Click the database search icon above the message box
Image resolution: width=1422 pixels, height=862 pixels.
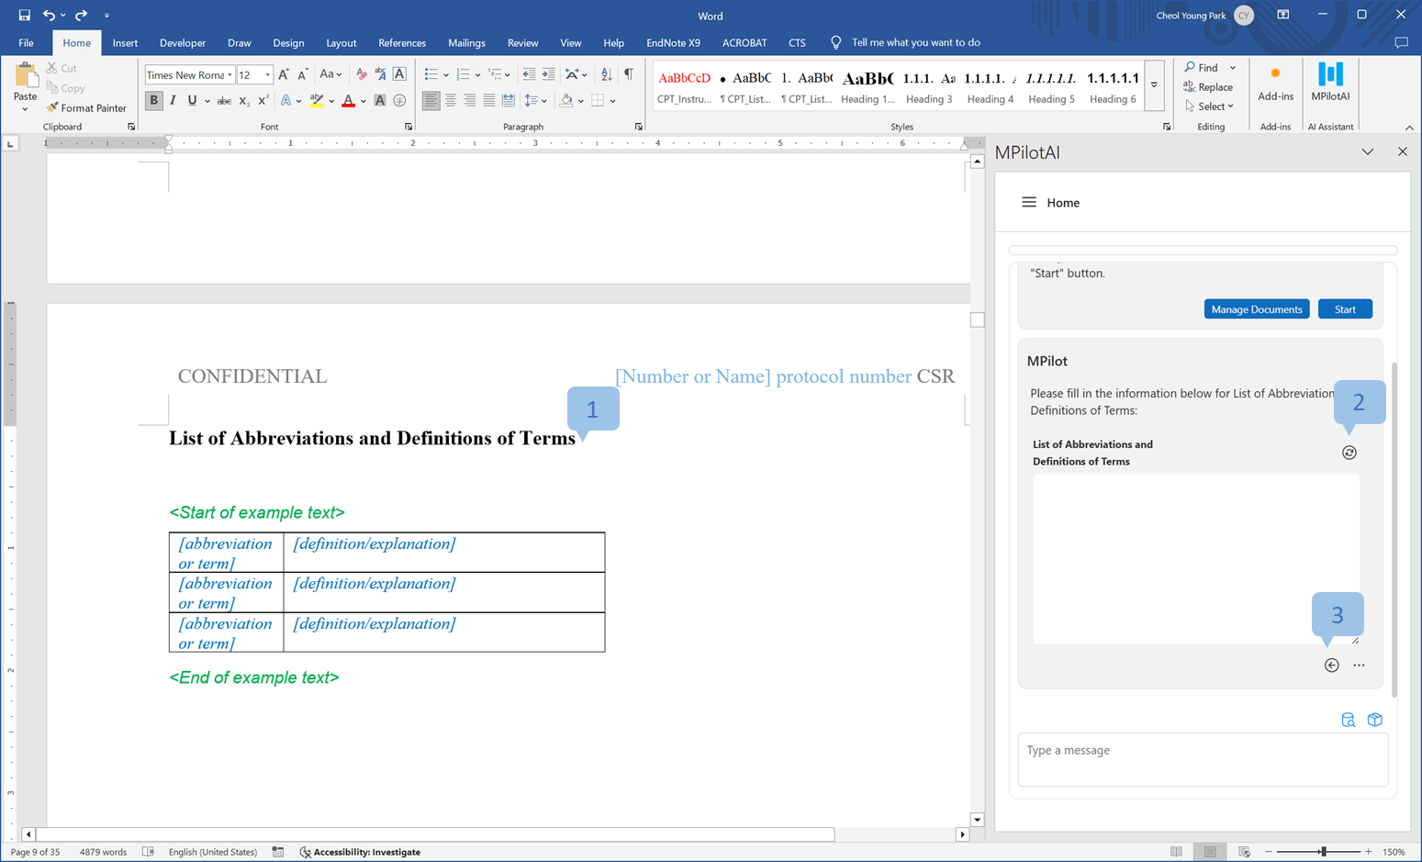tap(1348, 720)
